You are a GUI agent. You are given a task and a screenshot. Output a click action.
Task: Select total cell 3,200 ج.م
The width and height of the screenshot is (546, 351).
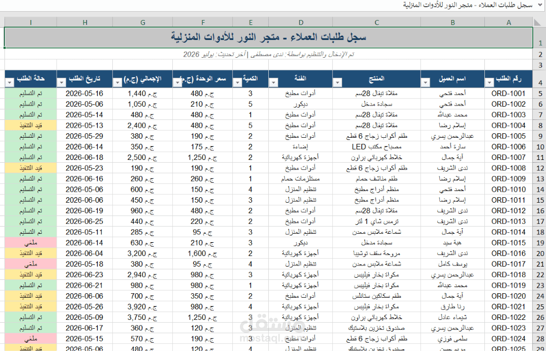point(143,253)
